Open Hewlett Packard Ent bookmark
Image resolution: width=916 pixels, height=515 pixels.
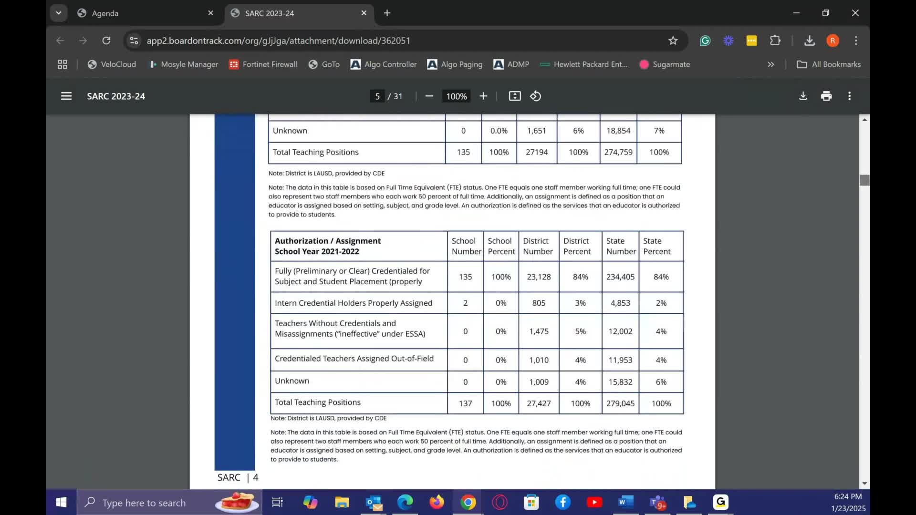click(584, 64)
